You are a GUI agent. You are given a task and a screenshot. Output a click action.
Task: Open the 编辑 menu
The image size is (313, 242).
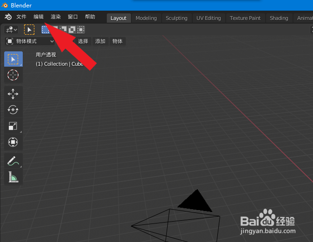click(x=39, y=17)
